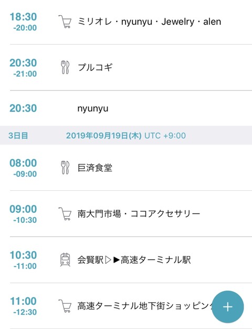Tap the shopping cart icon beside ミリオレ
252x329 pixels.
65,22
